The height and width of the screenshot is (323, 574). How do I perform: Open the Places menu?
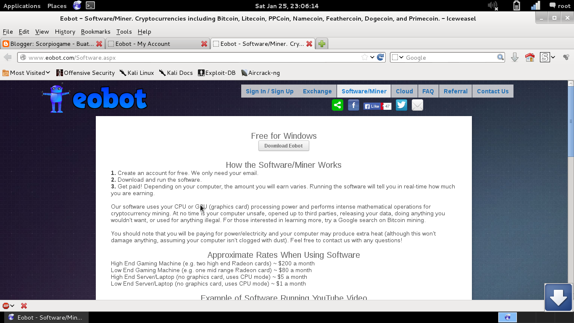pos(57,6)
